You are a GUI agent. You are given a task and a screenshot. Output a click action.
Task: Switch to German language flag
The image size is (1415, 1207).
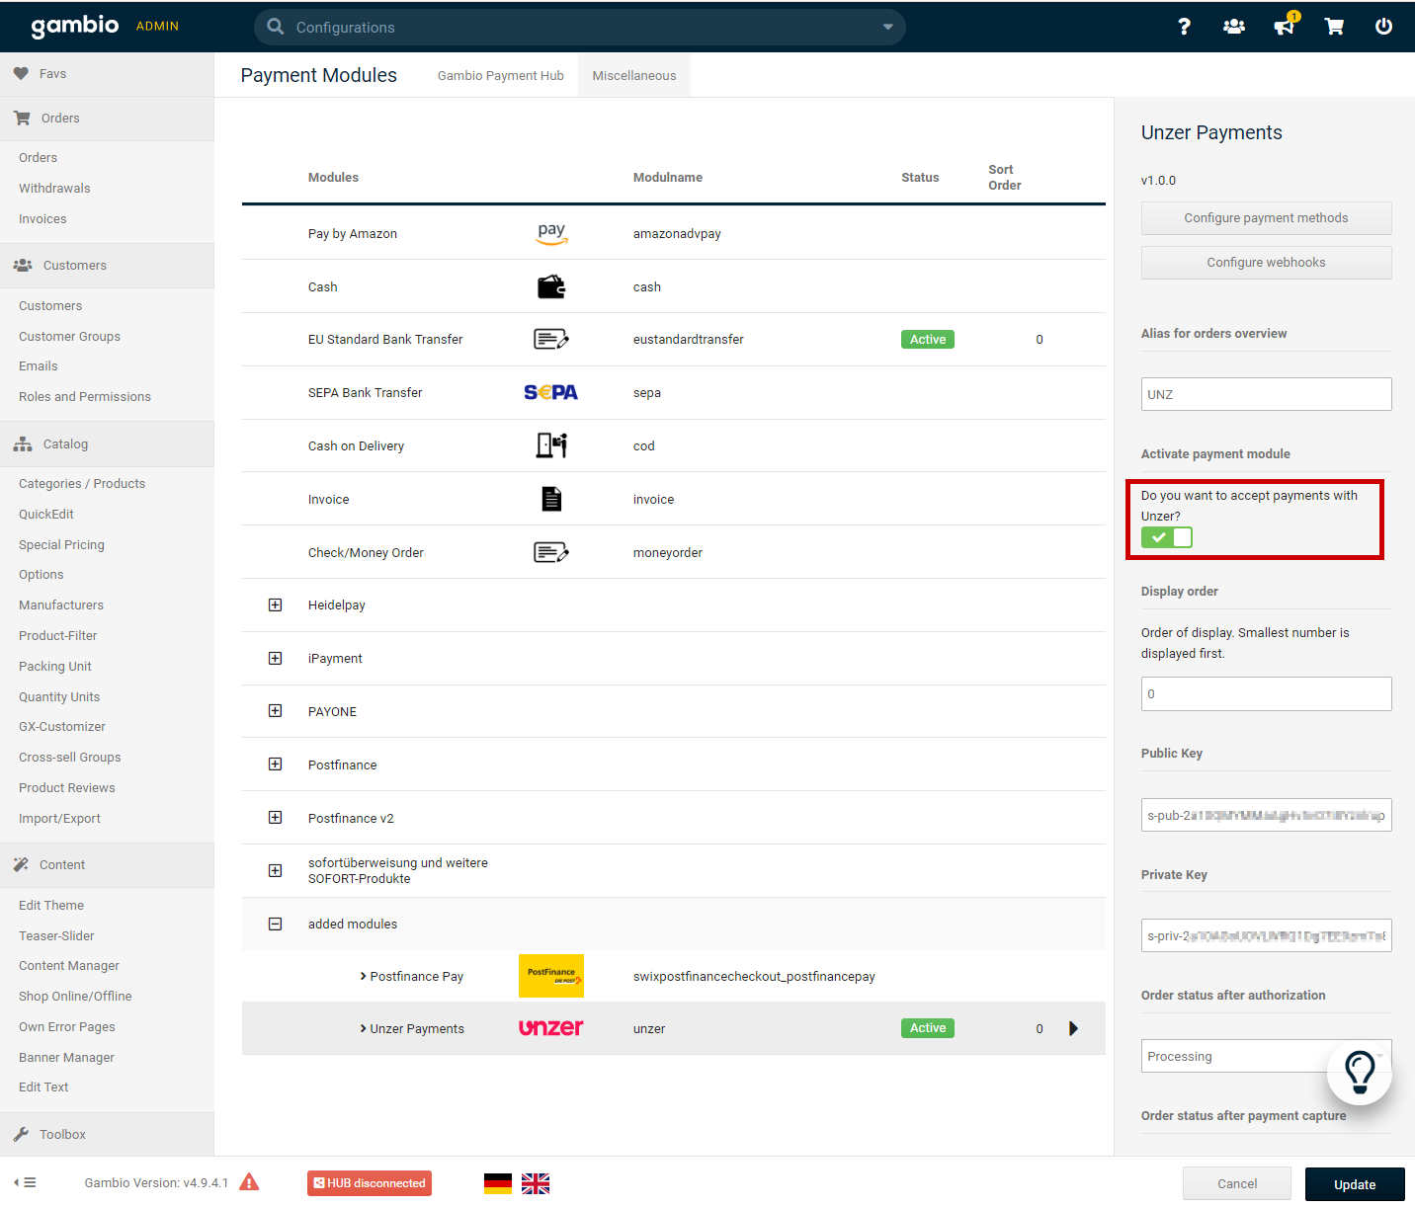click(498, 1183)
